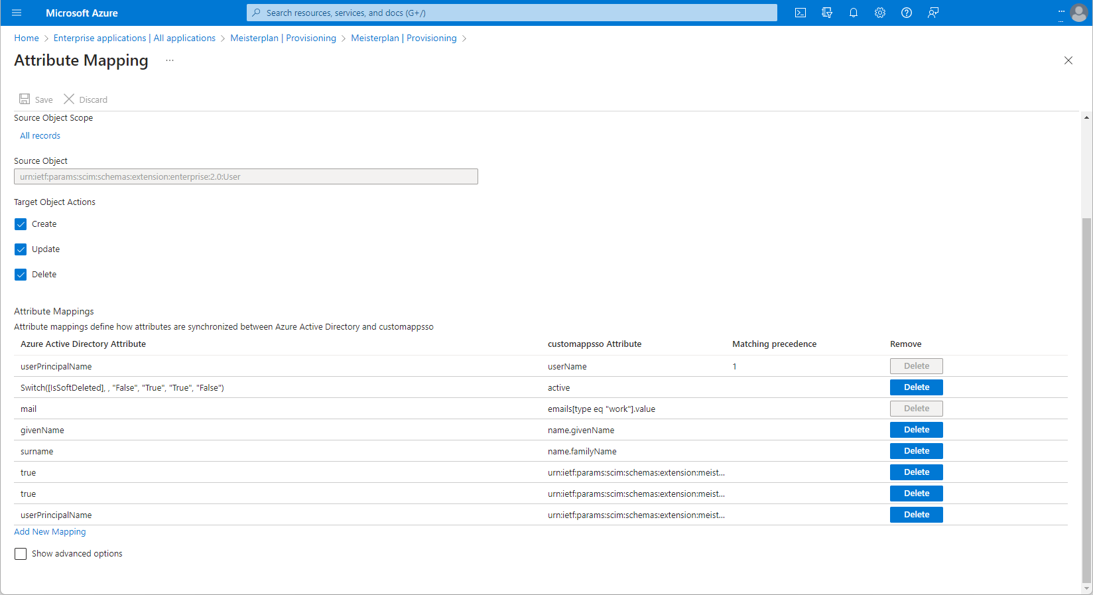Close the Attribute Mapping blade
The image size is (1093, 595).
pos(1068,60)
